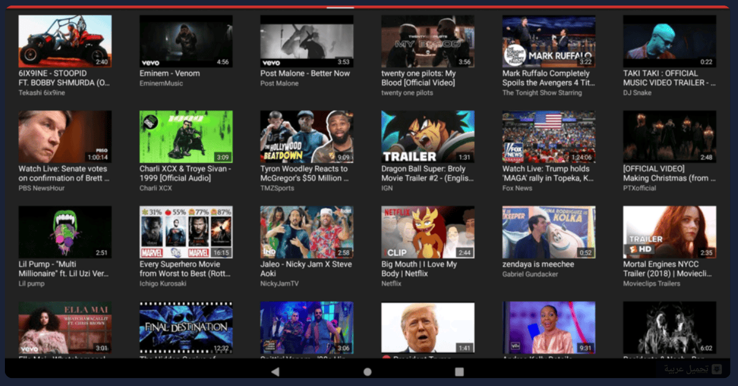Open the Every Superhero Movie ranking thumbnail
738x386 pixels.
186,232
